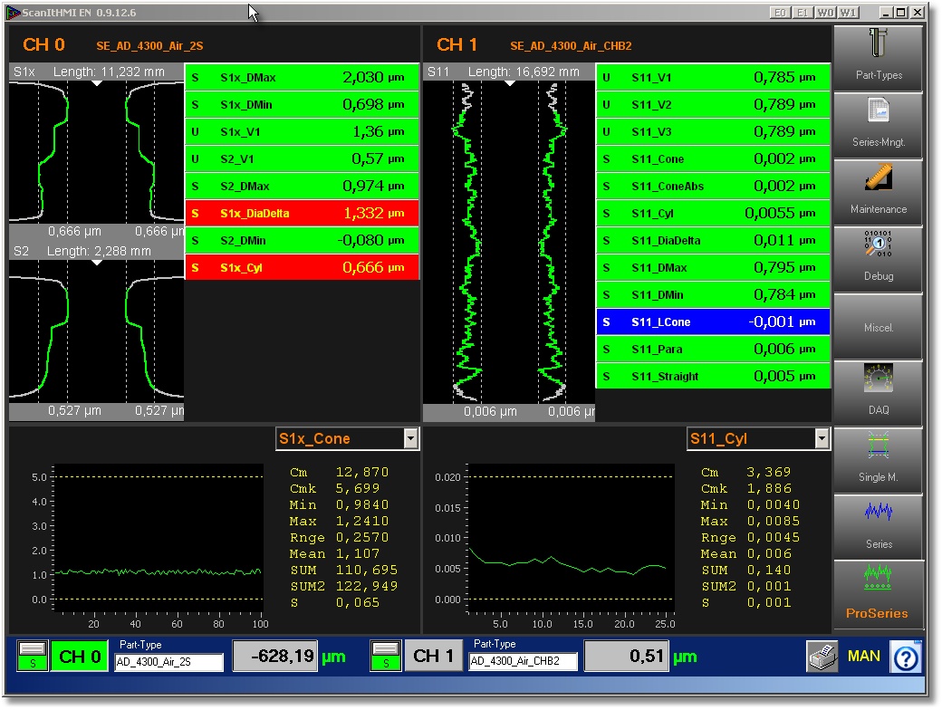
Task: Click the printer icon in status bar
Action: (x=821, y=657)
